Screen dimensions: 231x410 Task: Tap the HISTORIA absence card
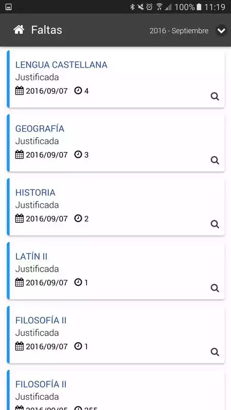click(x=116, y=207)
